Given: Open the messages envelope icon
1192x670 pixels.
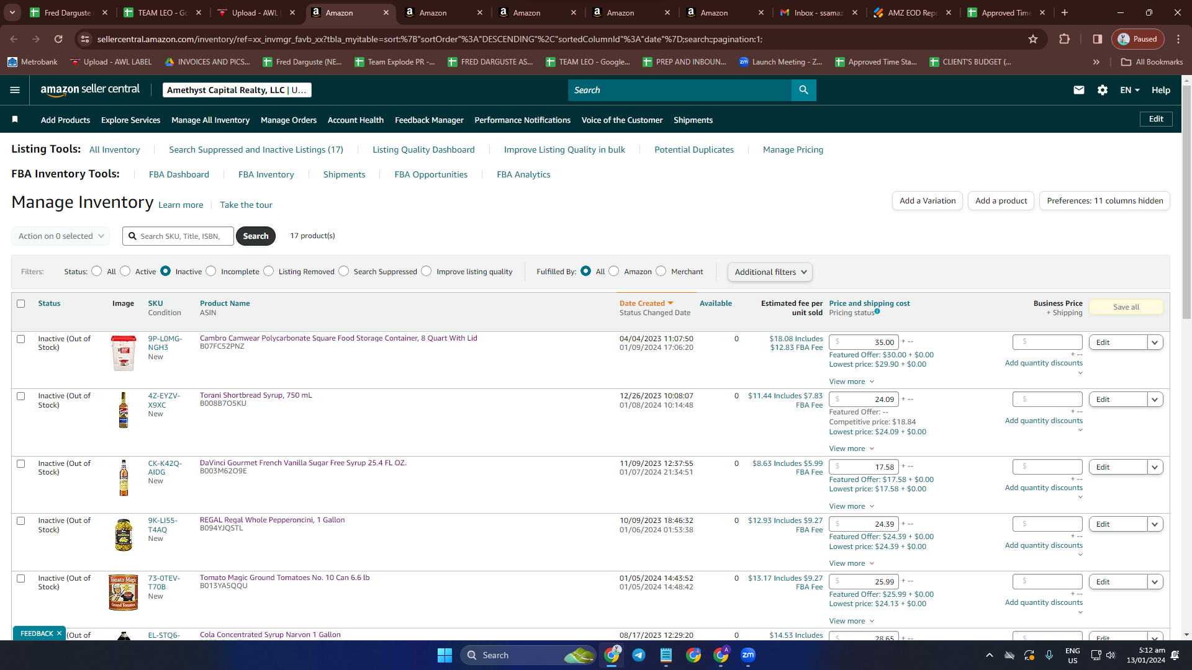Looking at the screenshot, I should pos(1079,90).
